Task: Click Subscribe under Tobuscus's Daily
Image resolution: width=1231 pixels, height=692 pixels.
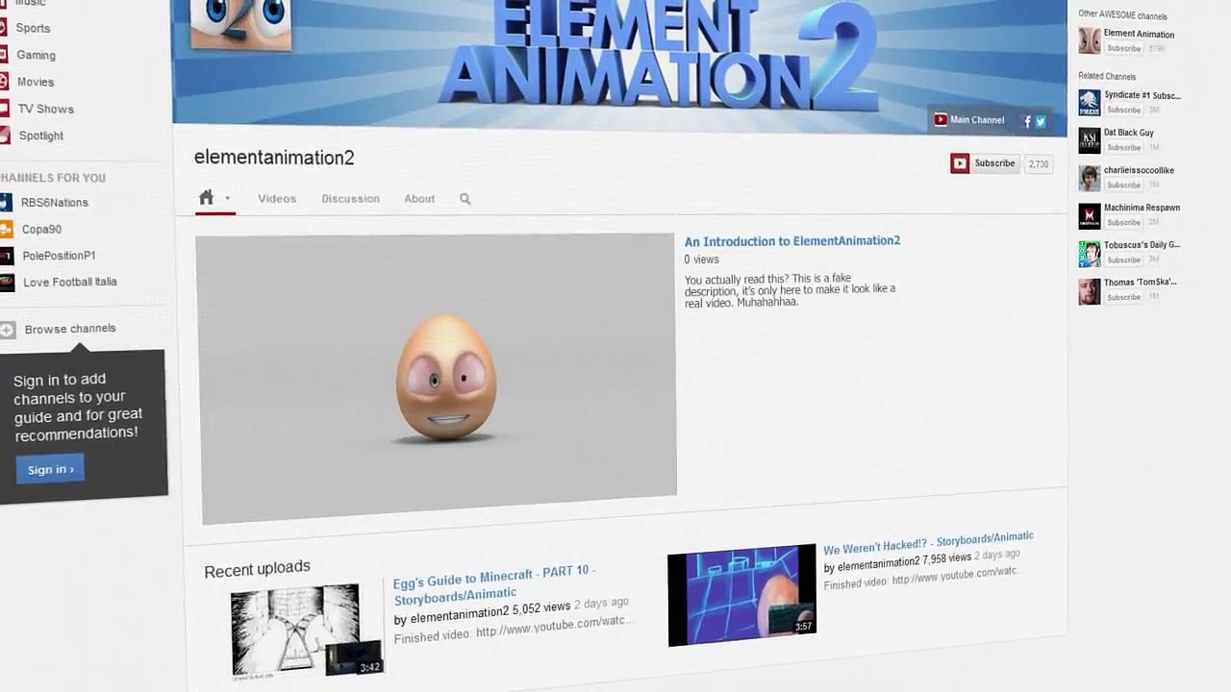Action: (1123, 259)
